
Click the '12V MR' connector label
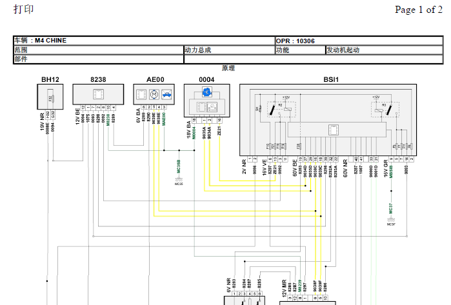(x=285, y=288)
